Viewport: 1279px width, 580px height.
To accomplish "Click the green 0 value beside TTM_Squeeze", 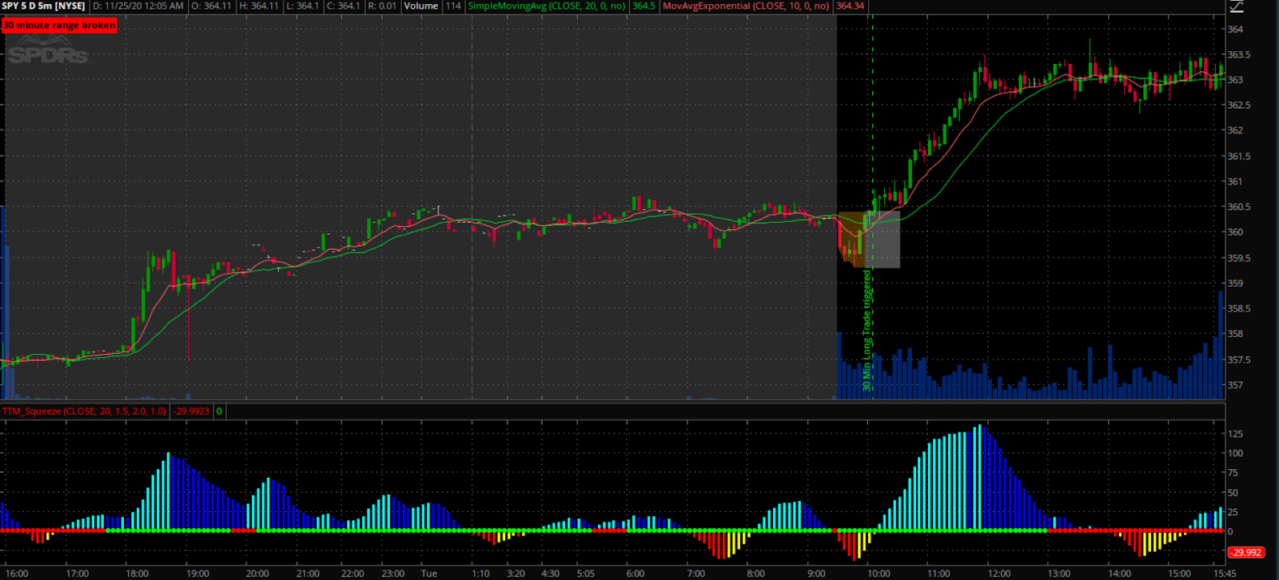I will point(219,411).
